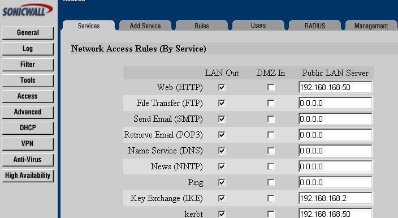Click the Public LAN Server column header

click(335, 73)
